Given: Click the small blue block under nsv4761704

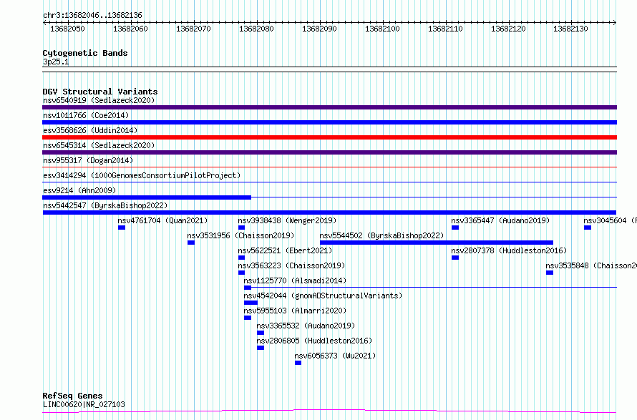Looking at the screenshot, I should [x=122, y=228].
